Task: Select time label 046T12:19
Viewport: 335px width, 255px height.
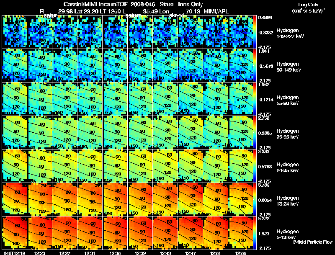Action: [14, 253]
